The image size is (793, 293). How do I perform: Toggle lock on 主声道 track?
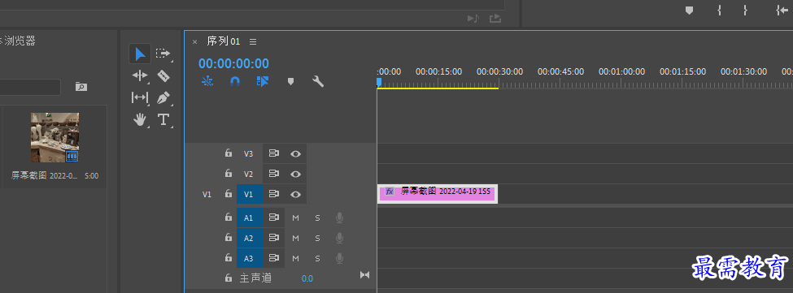tap(229, 278)
